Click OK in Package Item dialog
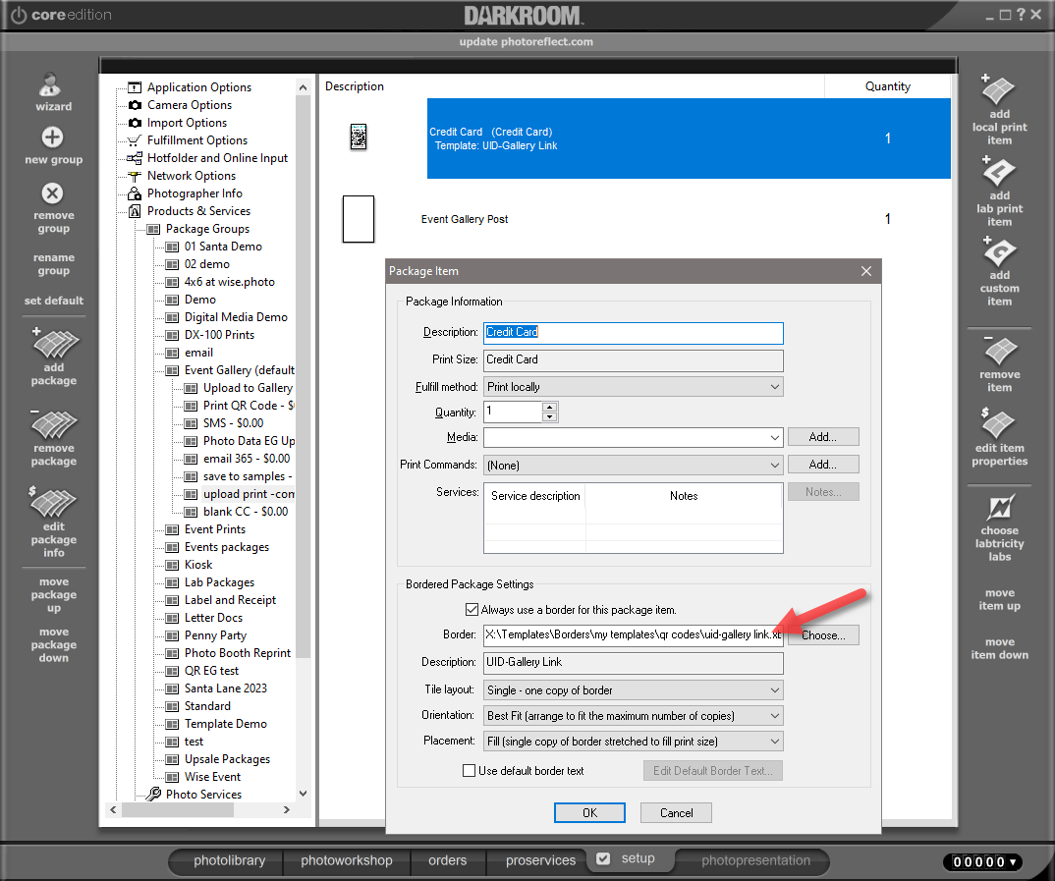 pyautogui.click(x=589, y=812)
